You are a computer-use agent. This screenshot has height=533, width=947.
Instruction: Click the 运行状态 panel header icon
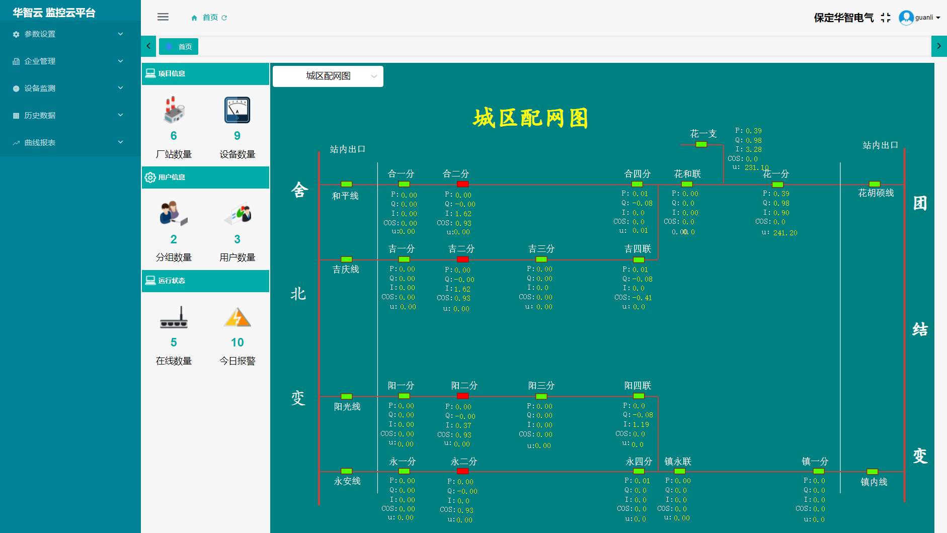click(150, 281)
